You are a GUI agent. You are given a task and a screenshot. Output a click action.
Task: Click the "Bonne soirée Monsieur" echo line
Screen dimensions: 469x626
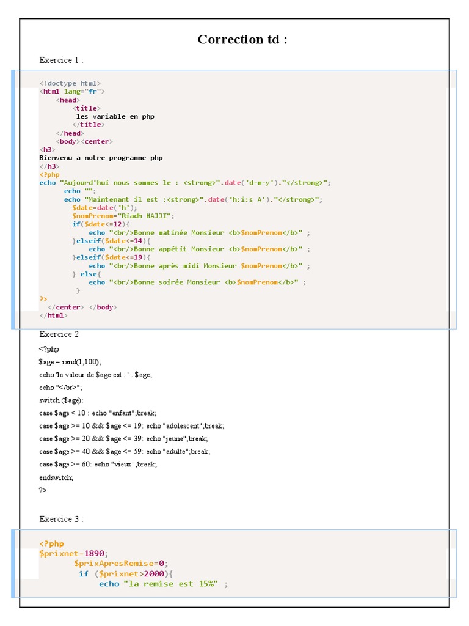click(x=197, y=282)
